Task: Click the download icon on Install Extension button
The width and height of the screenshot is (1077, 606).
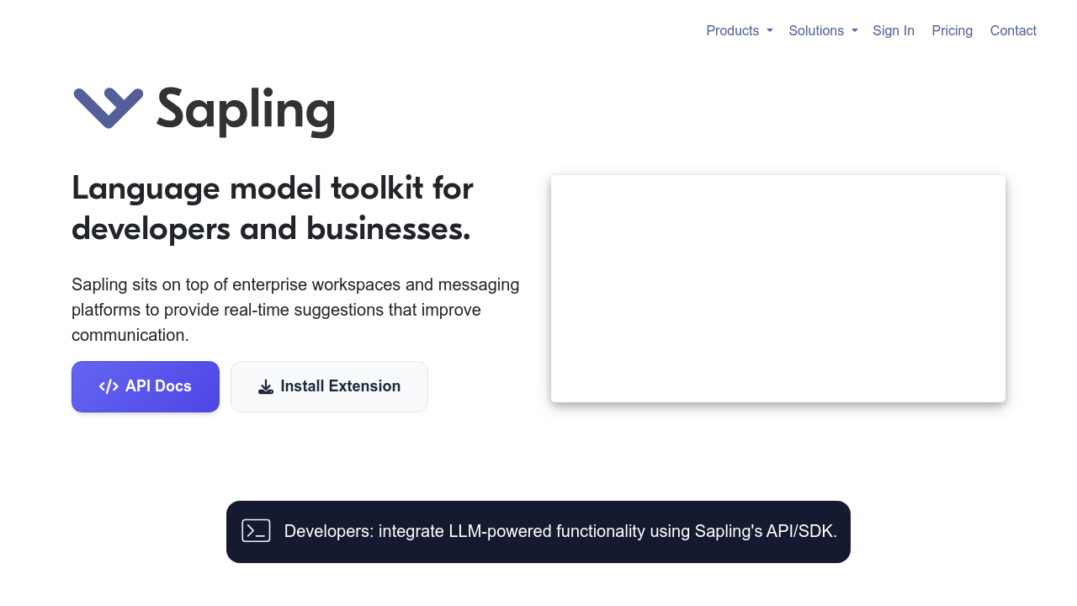Action: point(266,386)
